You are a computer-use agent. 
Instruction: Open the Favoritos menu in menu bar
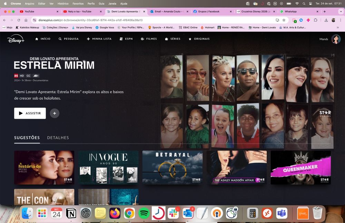coord(78,3)
